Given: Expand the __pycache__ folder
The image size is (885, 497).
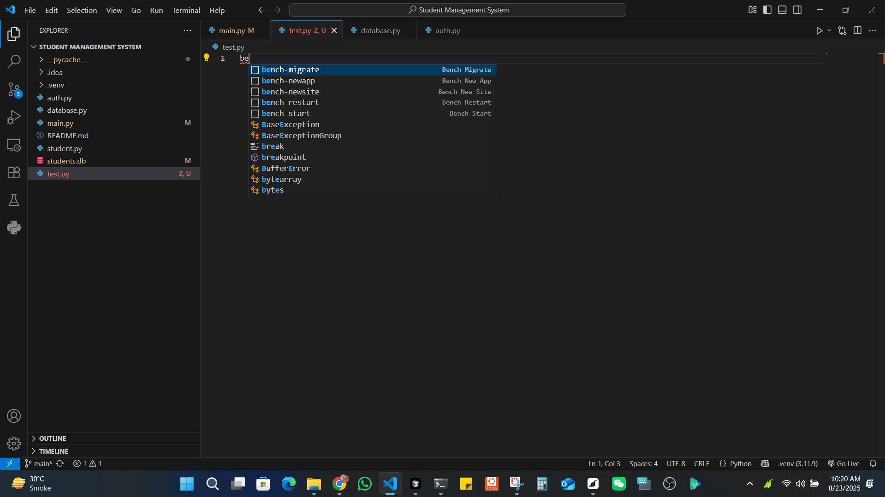Looking at the screenshot, I should point(66,59).
